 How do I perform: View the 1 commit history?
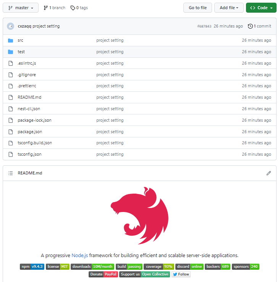259,26
